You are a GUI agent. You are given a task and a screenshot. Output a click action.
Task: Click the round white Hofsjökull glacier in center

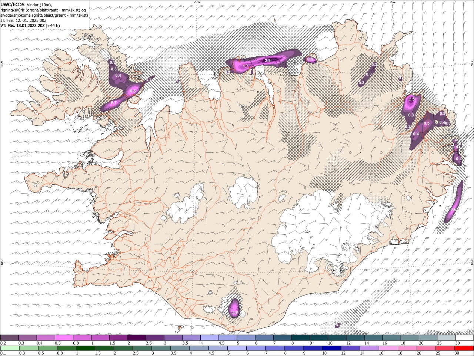click(243, 192)
